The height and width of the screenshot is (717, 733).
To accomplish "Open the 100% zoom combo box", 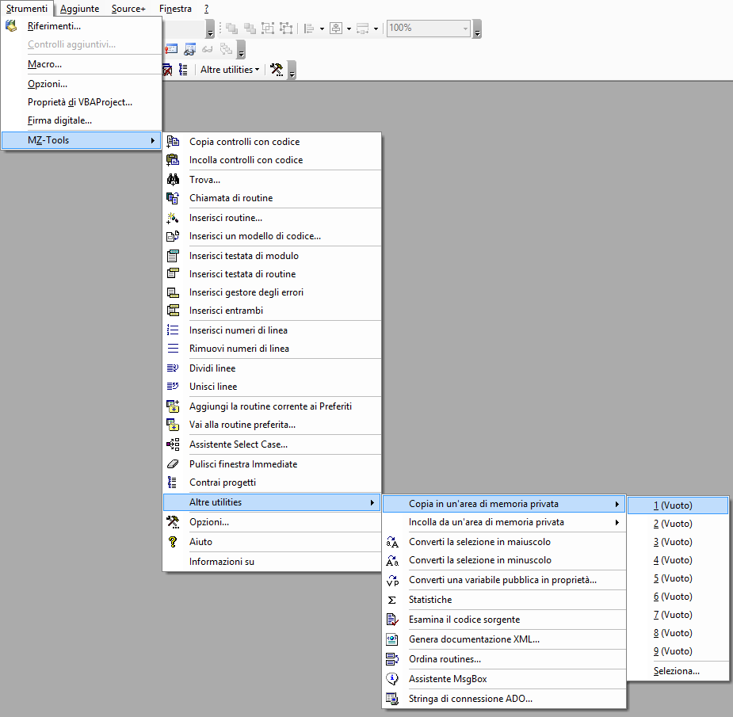I will click(428, 28).
